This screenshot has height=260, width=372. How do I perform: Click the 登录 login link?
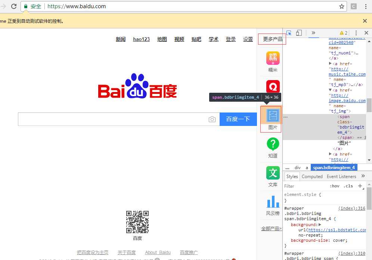[230, 39]
